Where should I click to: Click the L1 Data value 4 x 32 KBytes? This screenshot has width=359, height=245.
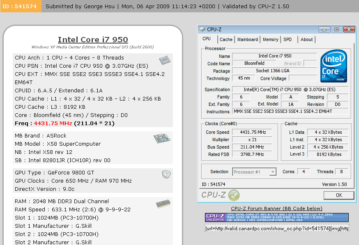pos(328,132)
